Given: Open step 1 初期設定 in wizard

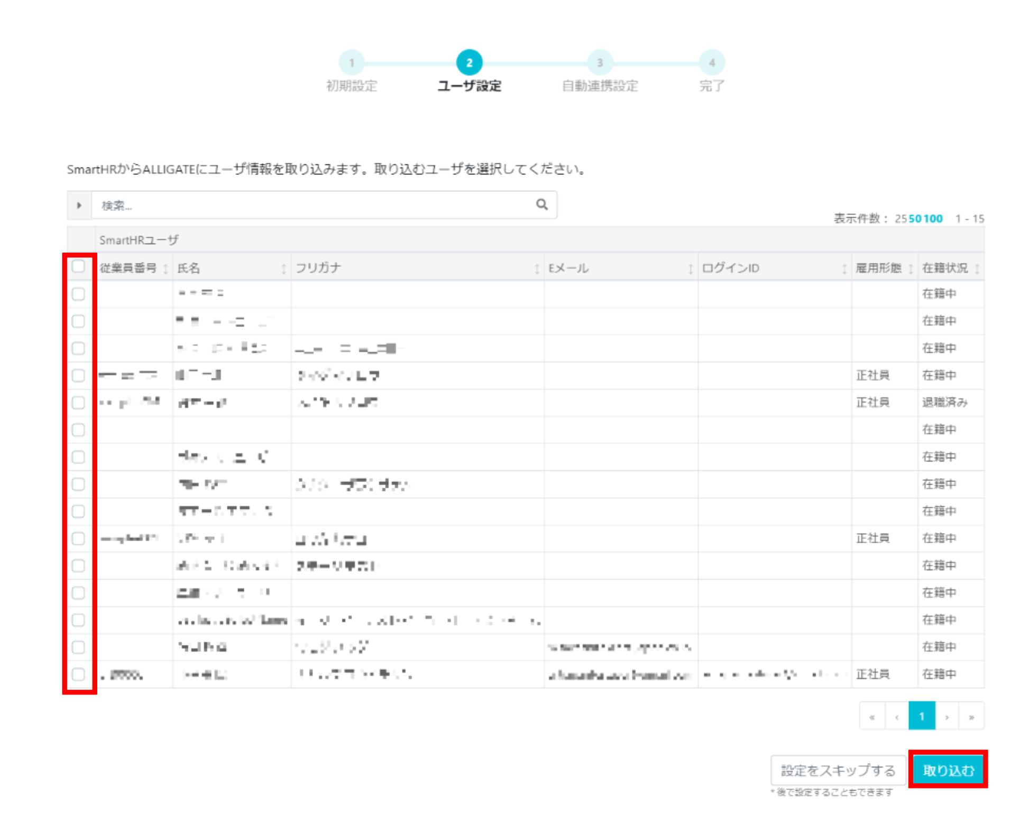Looking at the screenshot, I should (x=352, y=63).
